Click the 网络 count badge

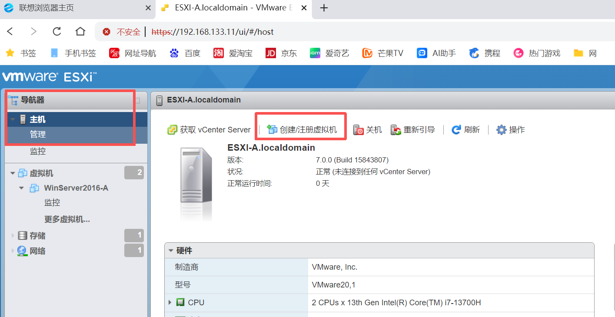pos(134,251)
